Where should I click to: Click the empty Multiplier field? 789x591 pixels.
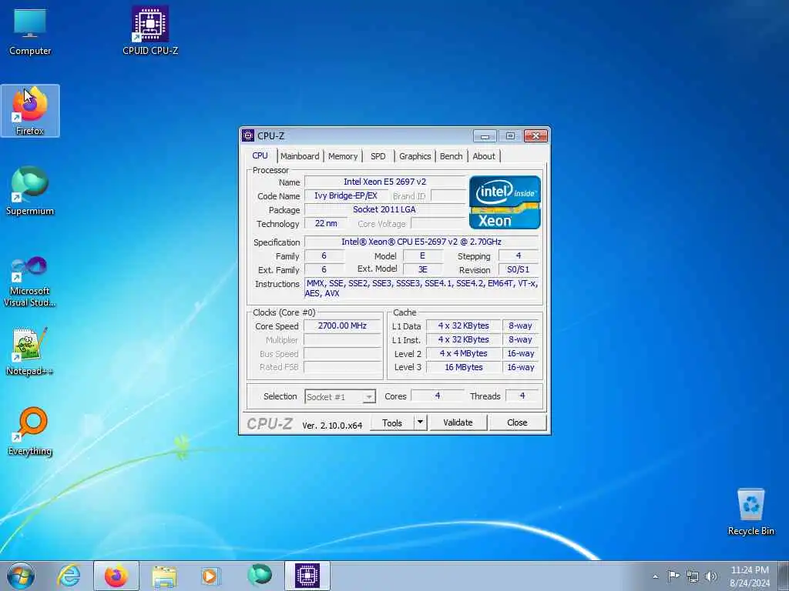point(342,339)
